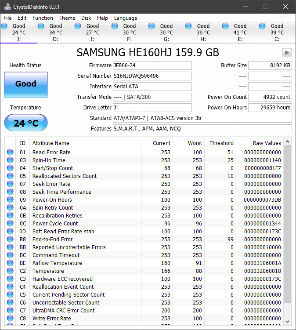Click the CrystalDiskInfo title bar icon
Image resolution: width=296 pixels, height=330 pixels.
click(x=7, y=7)
